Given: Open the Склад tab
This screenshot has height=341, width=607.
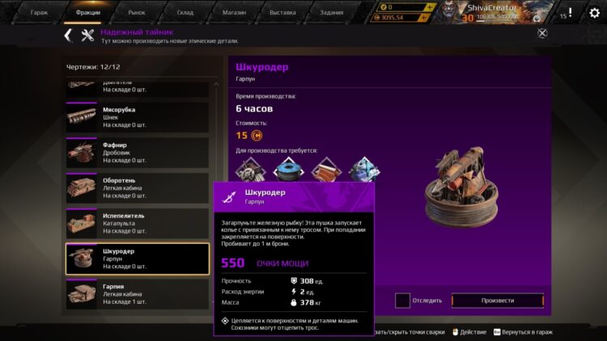Looking at the screenshot, I should tap(185, 13).
